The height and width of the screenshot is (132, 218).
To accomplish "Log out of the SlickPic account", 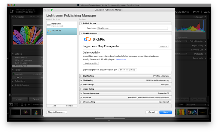I will point(163,46).
